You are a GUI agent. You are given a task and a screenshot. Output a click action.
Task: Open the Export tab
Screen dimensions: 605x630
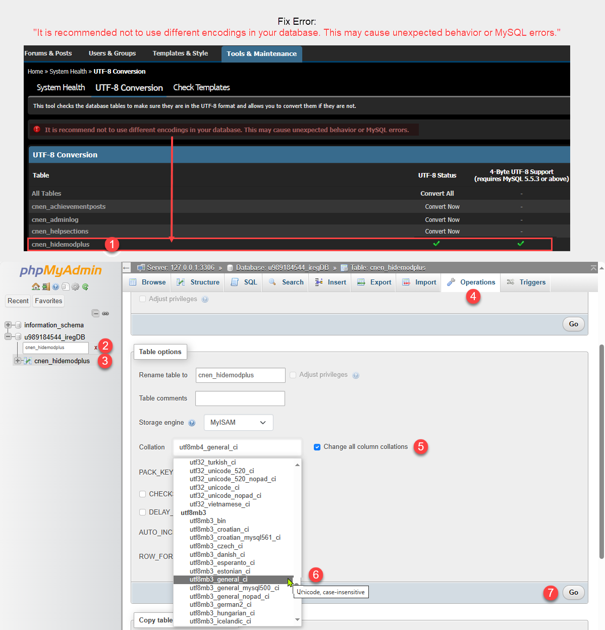[x=374, y=282]
